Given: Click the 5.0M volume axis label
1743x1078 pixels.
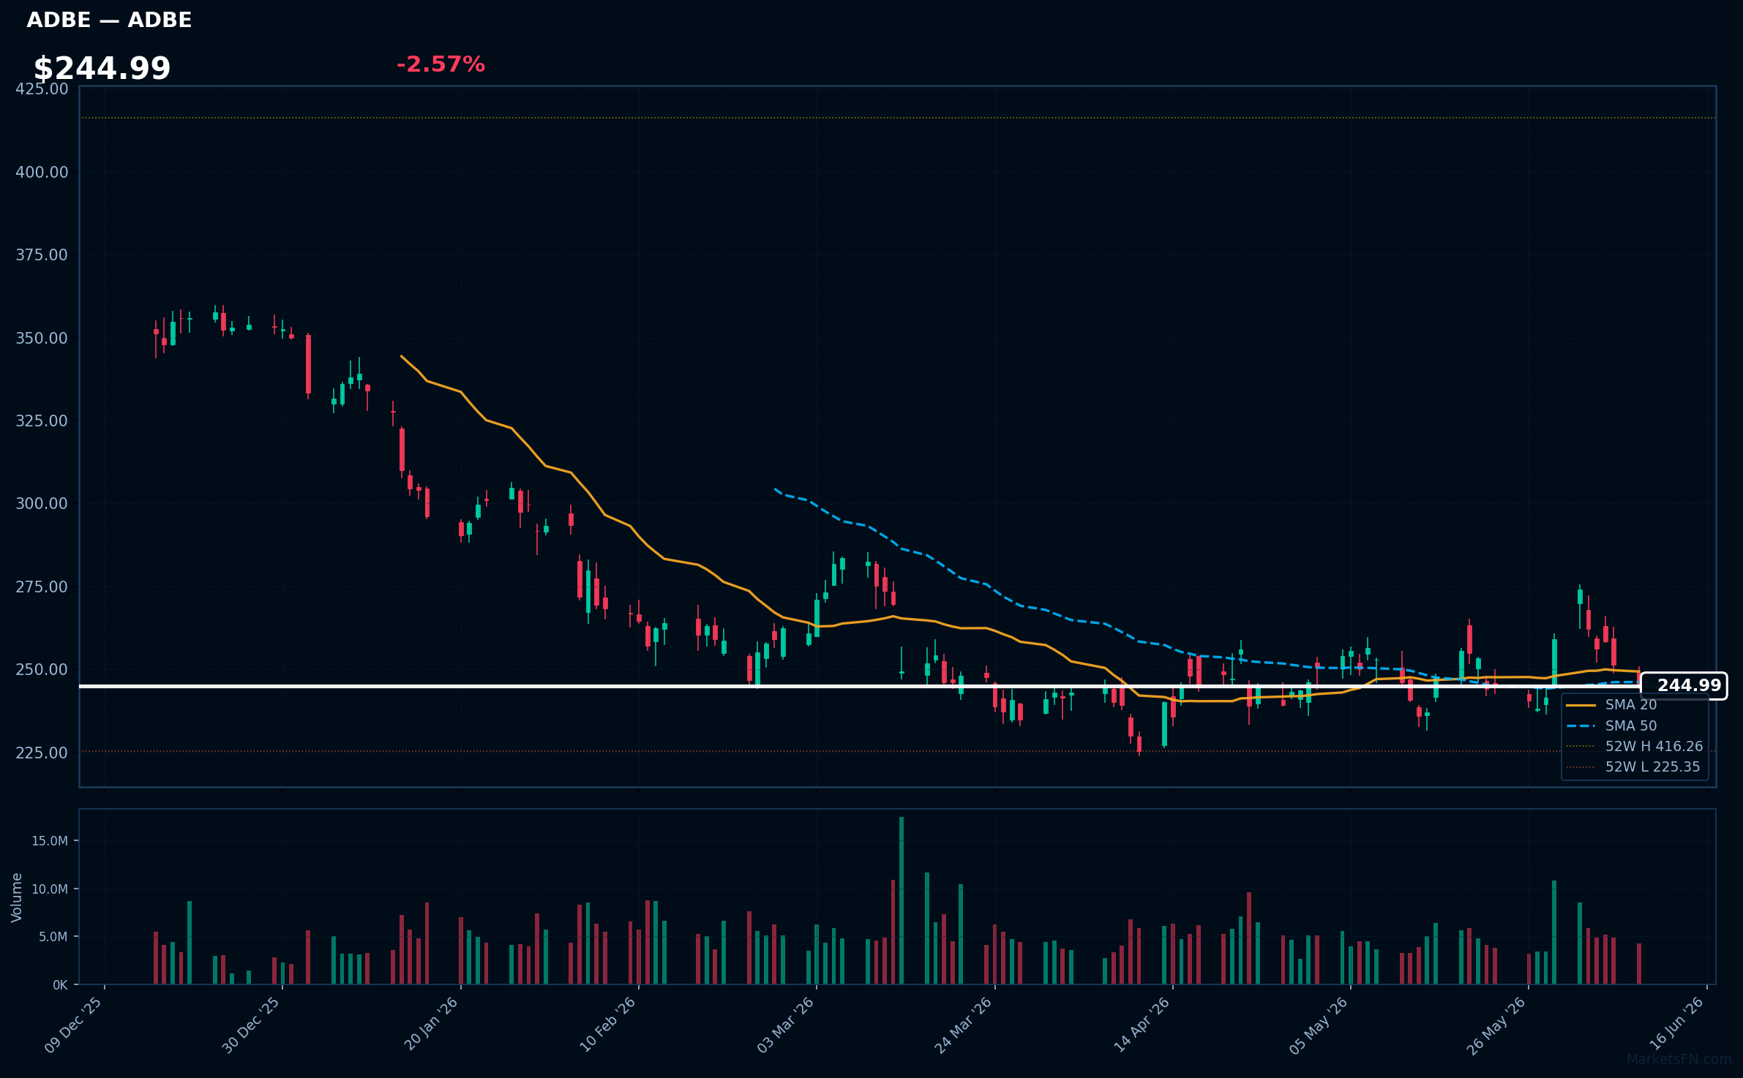Looking at the screenshot, I should (53, 937).
